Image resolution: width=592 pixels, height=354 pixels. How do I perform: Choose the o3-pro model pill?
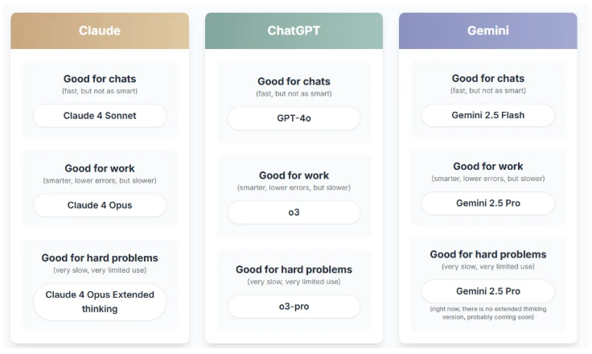[294, 307]
